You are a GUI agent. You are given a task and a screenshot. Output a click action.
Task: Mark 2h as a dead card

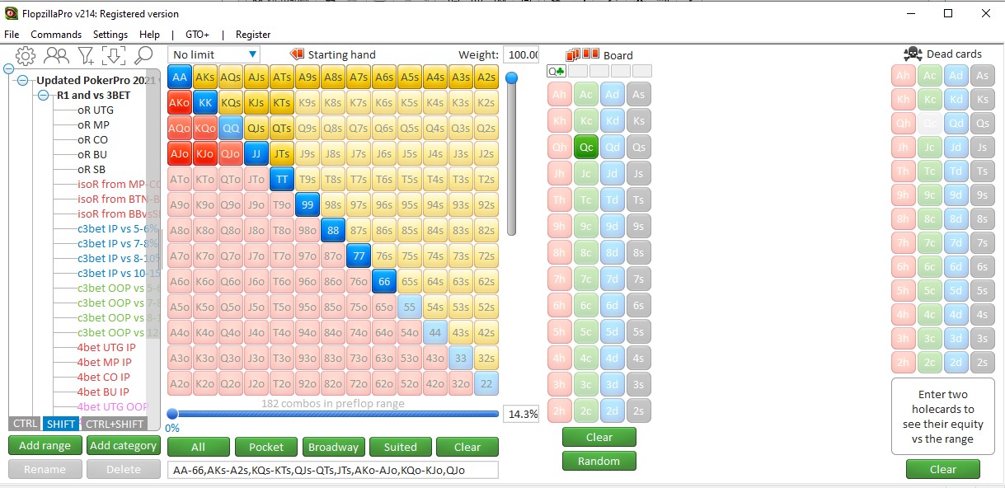click(x=904, y=362)
